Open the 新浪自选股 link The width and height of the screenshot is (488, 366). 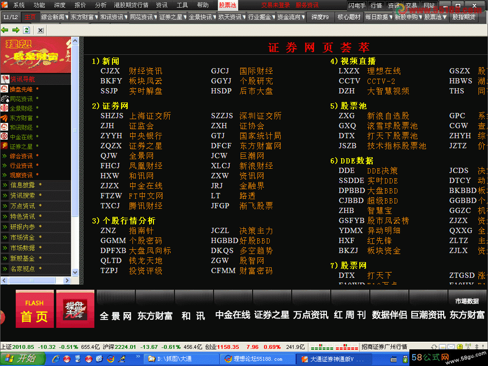pyautogui.click(x=388, y=116)
